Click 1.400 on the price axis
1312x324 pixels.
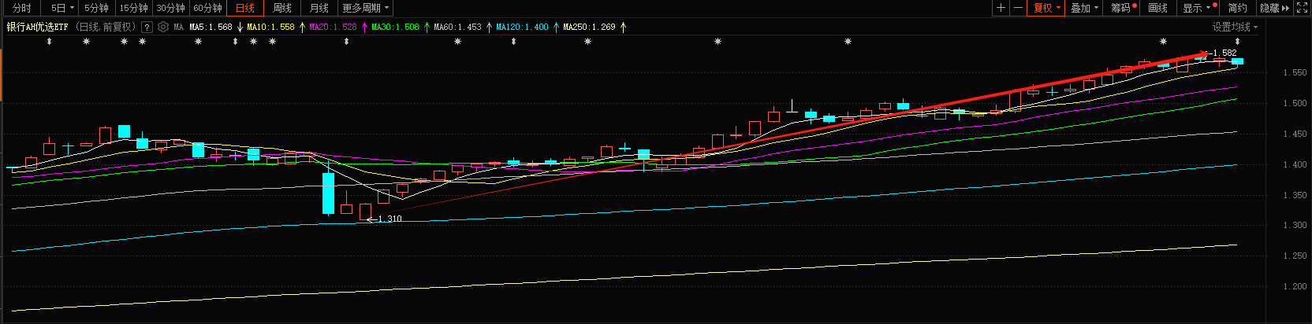point(1295,164)
